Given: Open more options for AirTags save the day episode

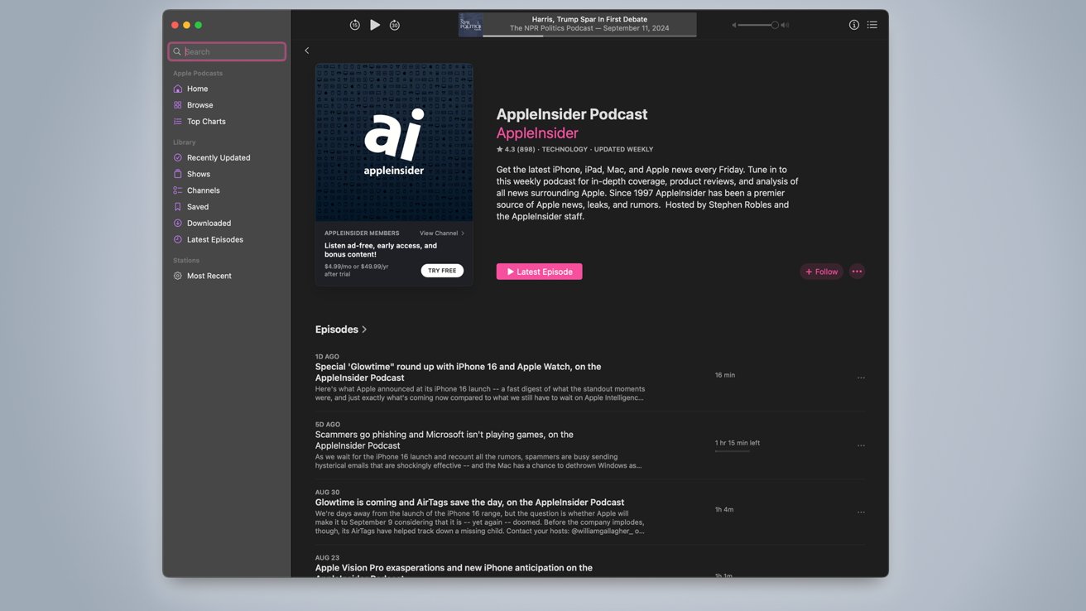Looking at the screenshot, I should pos(861,512).
